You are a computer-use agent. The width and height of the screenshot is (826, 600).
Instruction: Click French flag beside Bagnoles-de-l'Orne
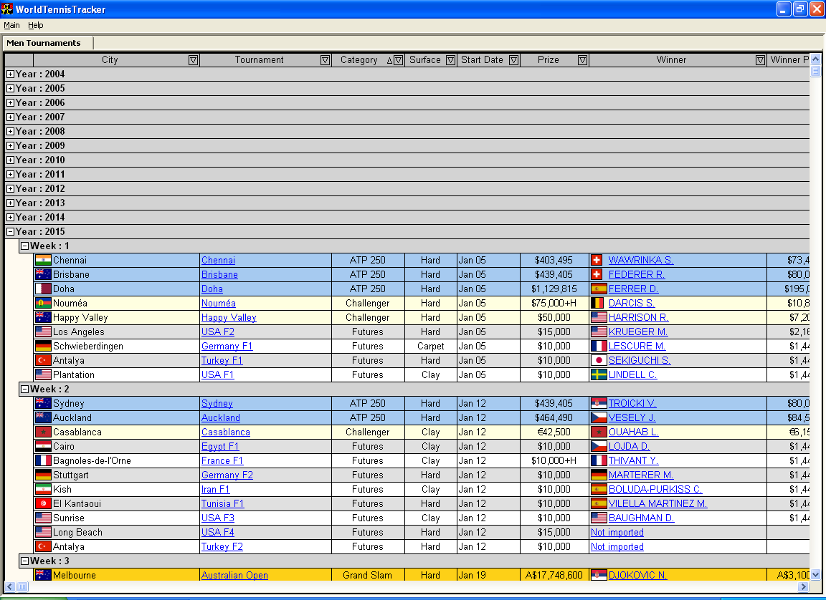click(x=43, y=460)
